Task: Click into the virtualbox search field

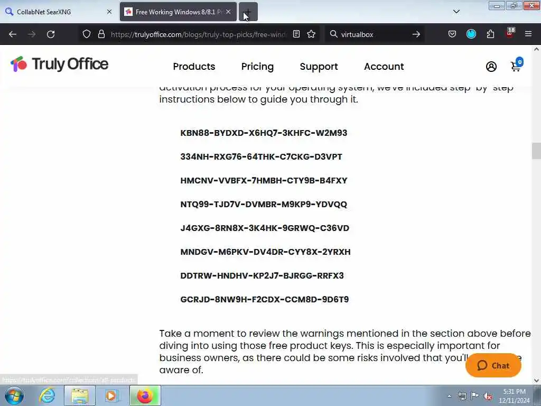Action: (x=374, y=34)
